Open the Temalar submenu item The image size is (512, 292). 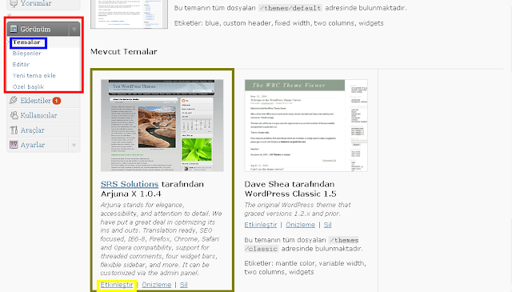click(26, 42)
